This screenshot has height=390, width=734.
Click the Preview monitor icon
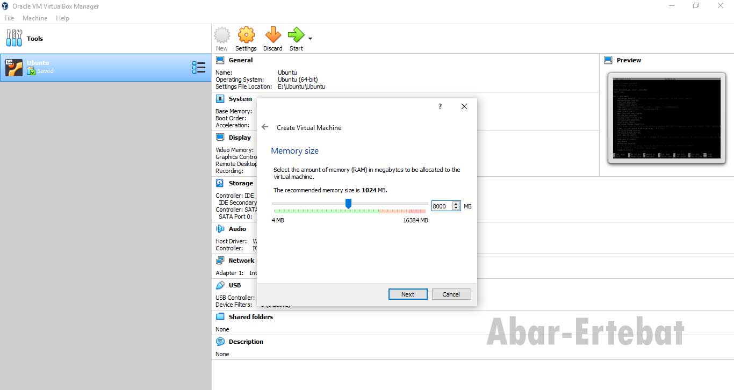click(x=608, y=60)
